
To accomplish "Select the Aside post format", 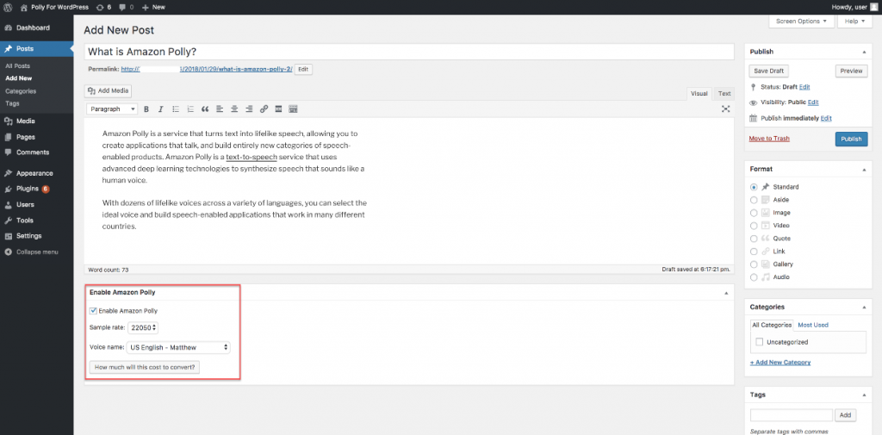I will (754, 200).
